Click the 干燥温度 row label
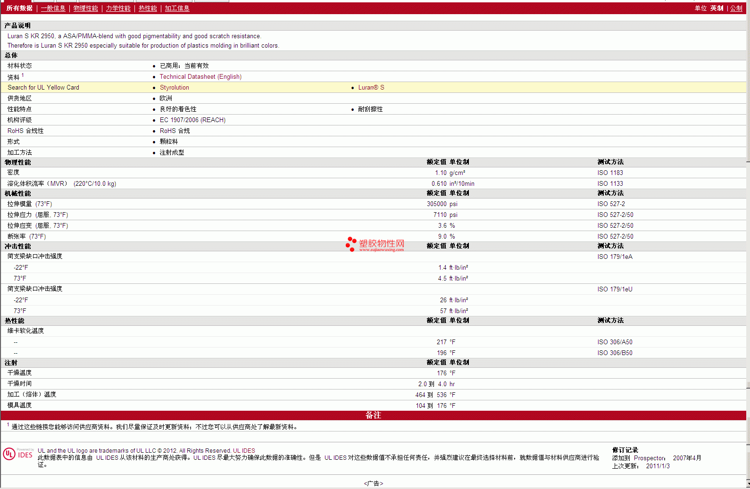Viewport: 750px width, 489px height. 19,373
